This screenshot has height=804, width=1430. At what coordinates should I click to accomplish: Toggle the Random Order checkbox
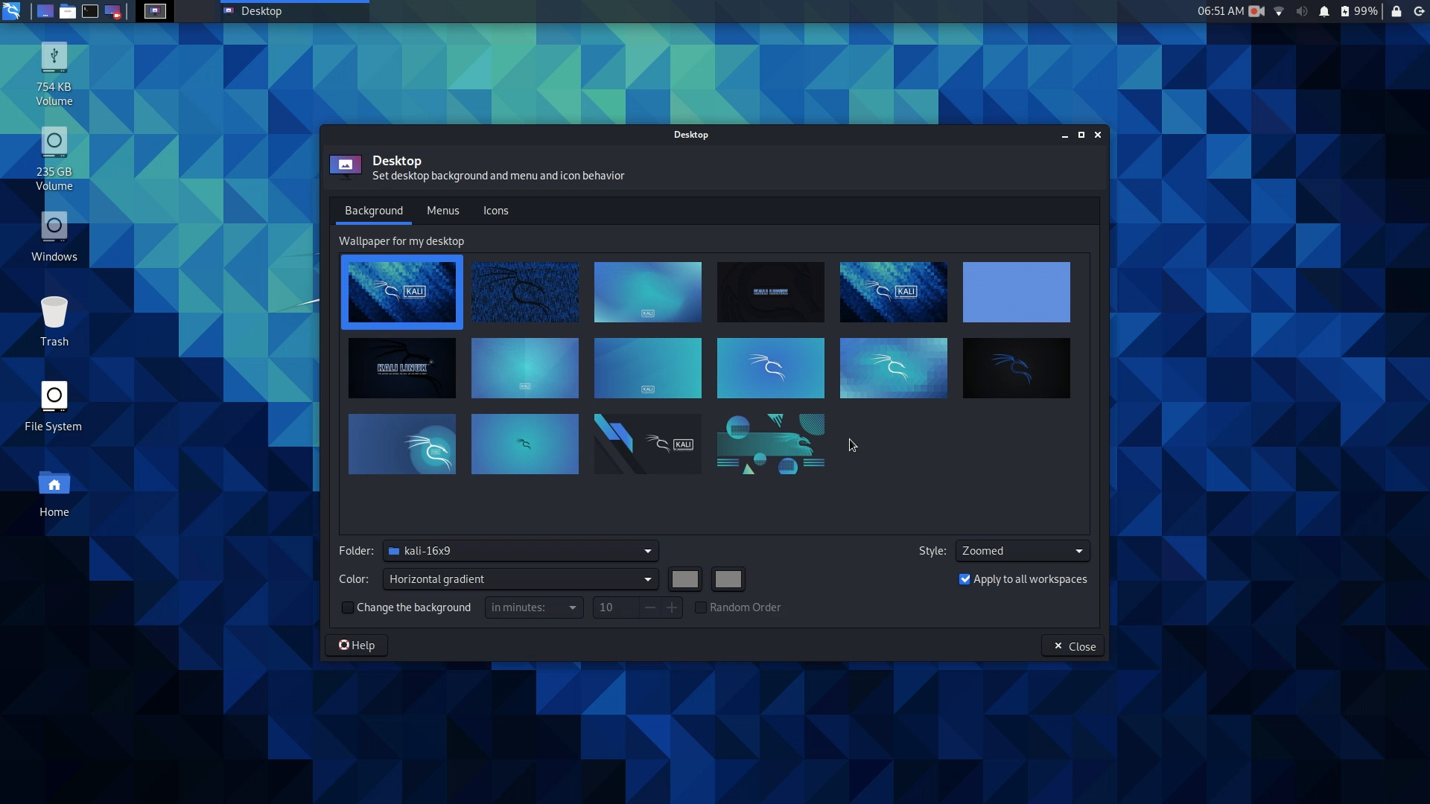[x=701, y=607]
